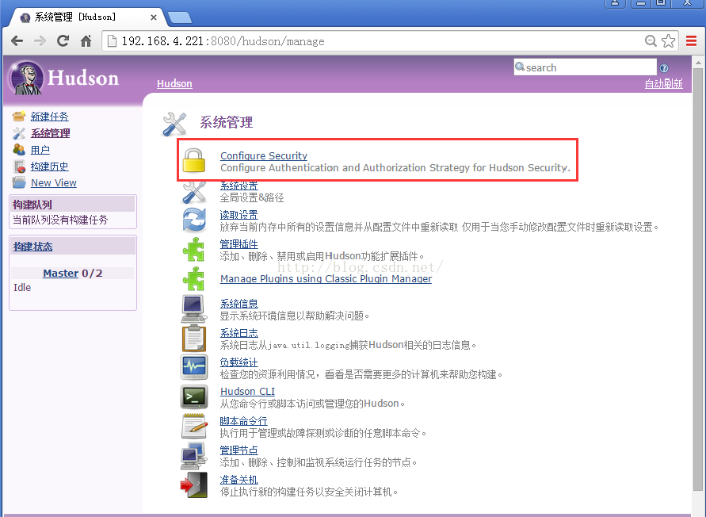
Task: Click the 系统管理 page heading
Action: click(x=227, y=123)
